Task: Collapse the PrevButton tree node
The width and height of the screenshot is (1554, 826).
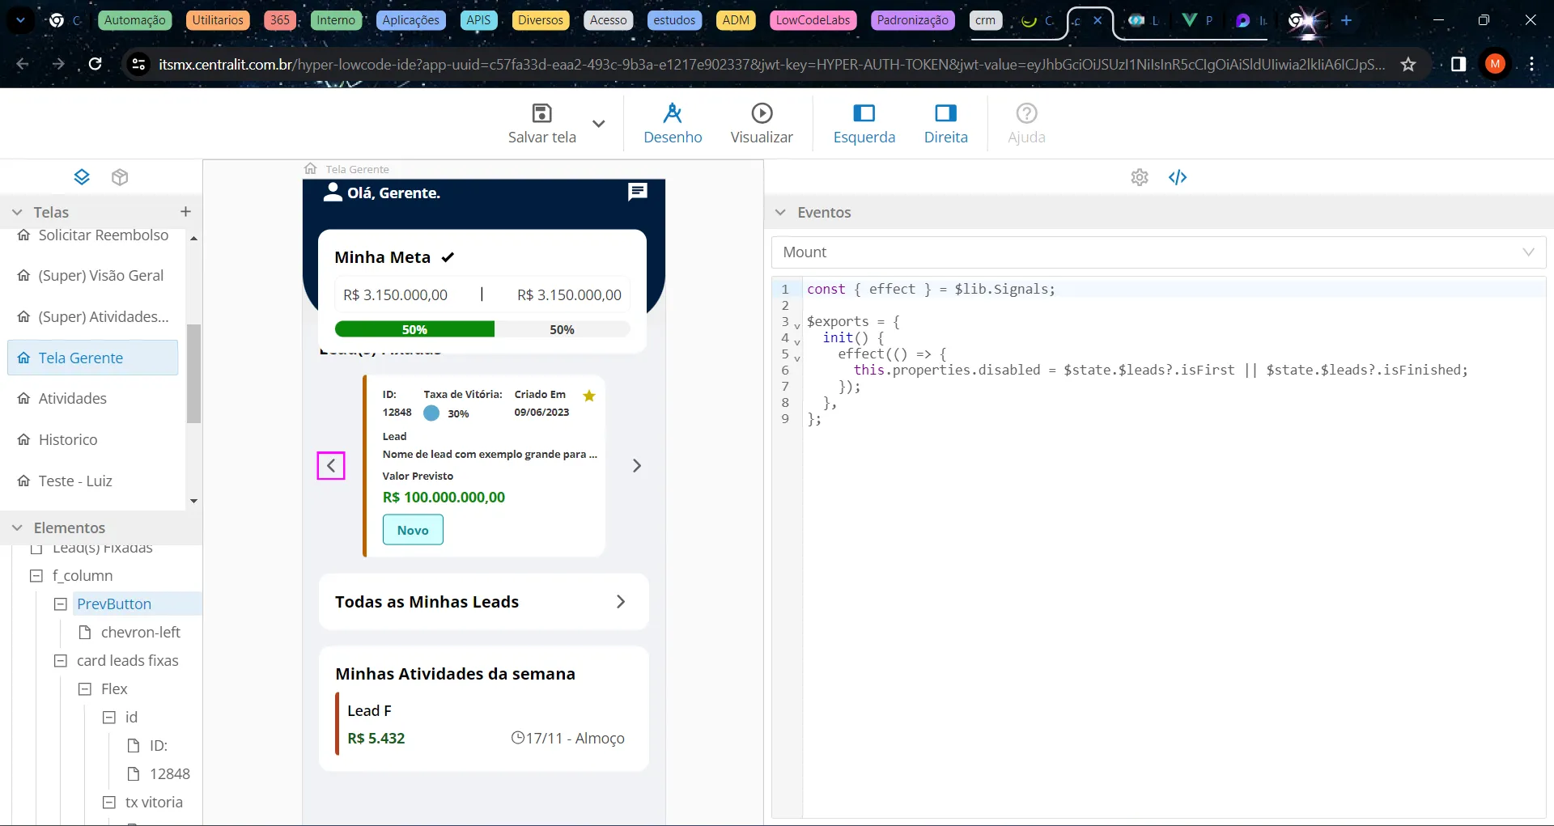Action: coord(61,604)
